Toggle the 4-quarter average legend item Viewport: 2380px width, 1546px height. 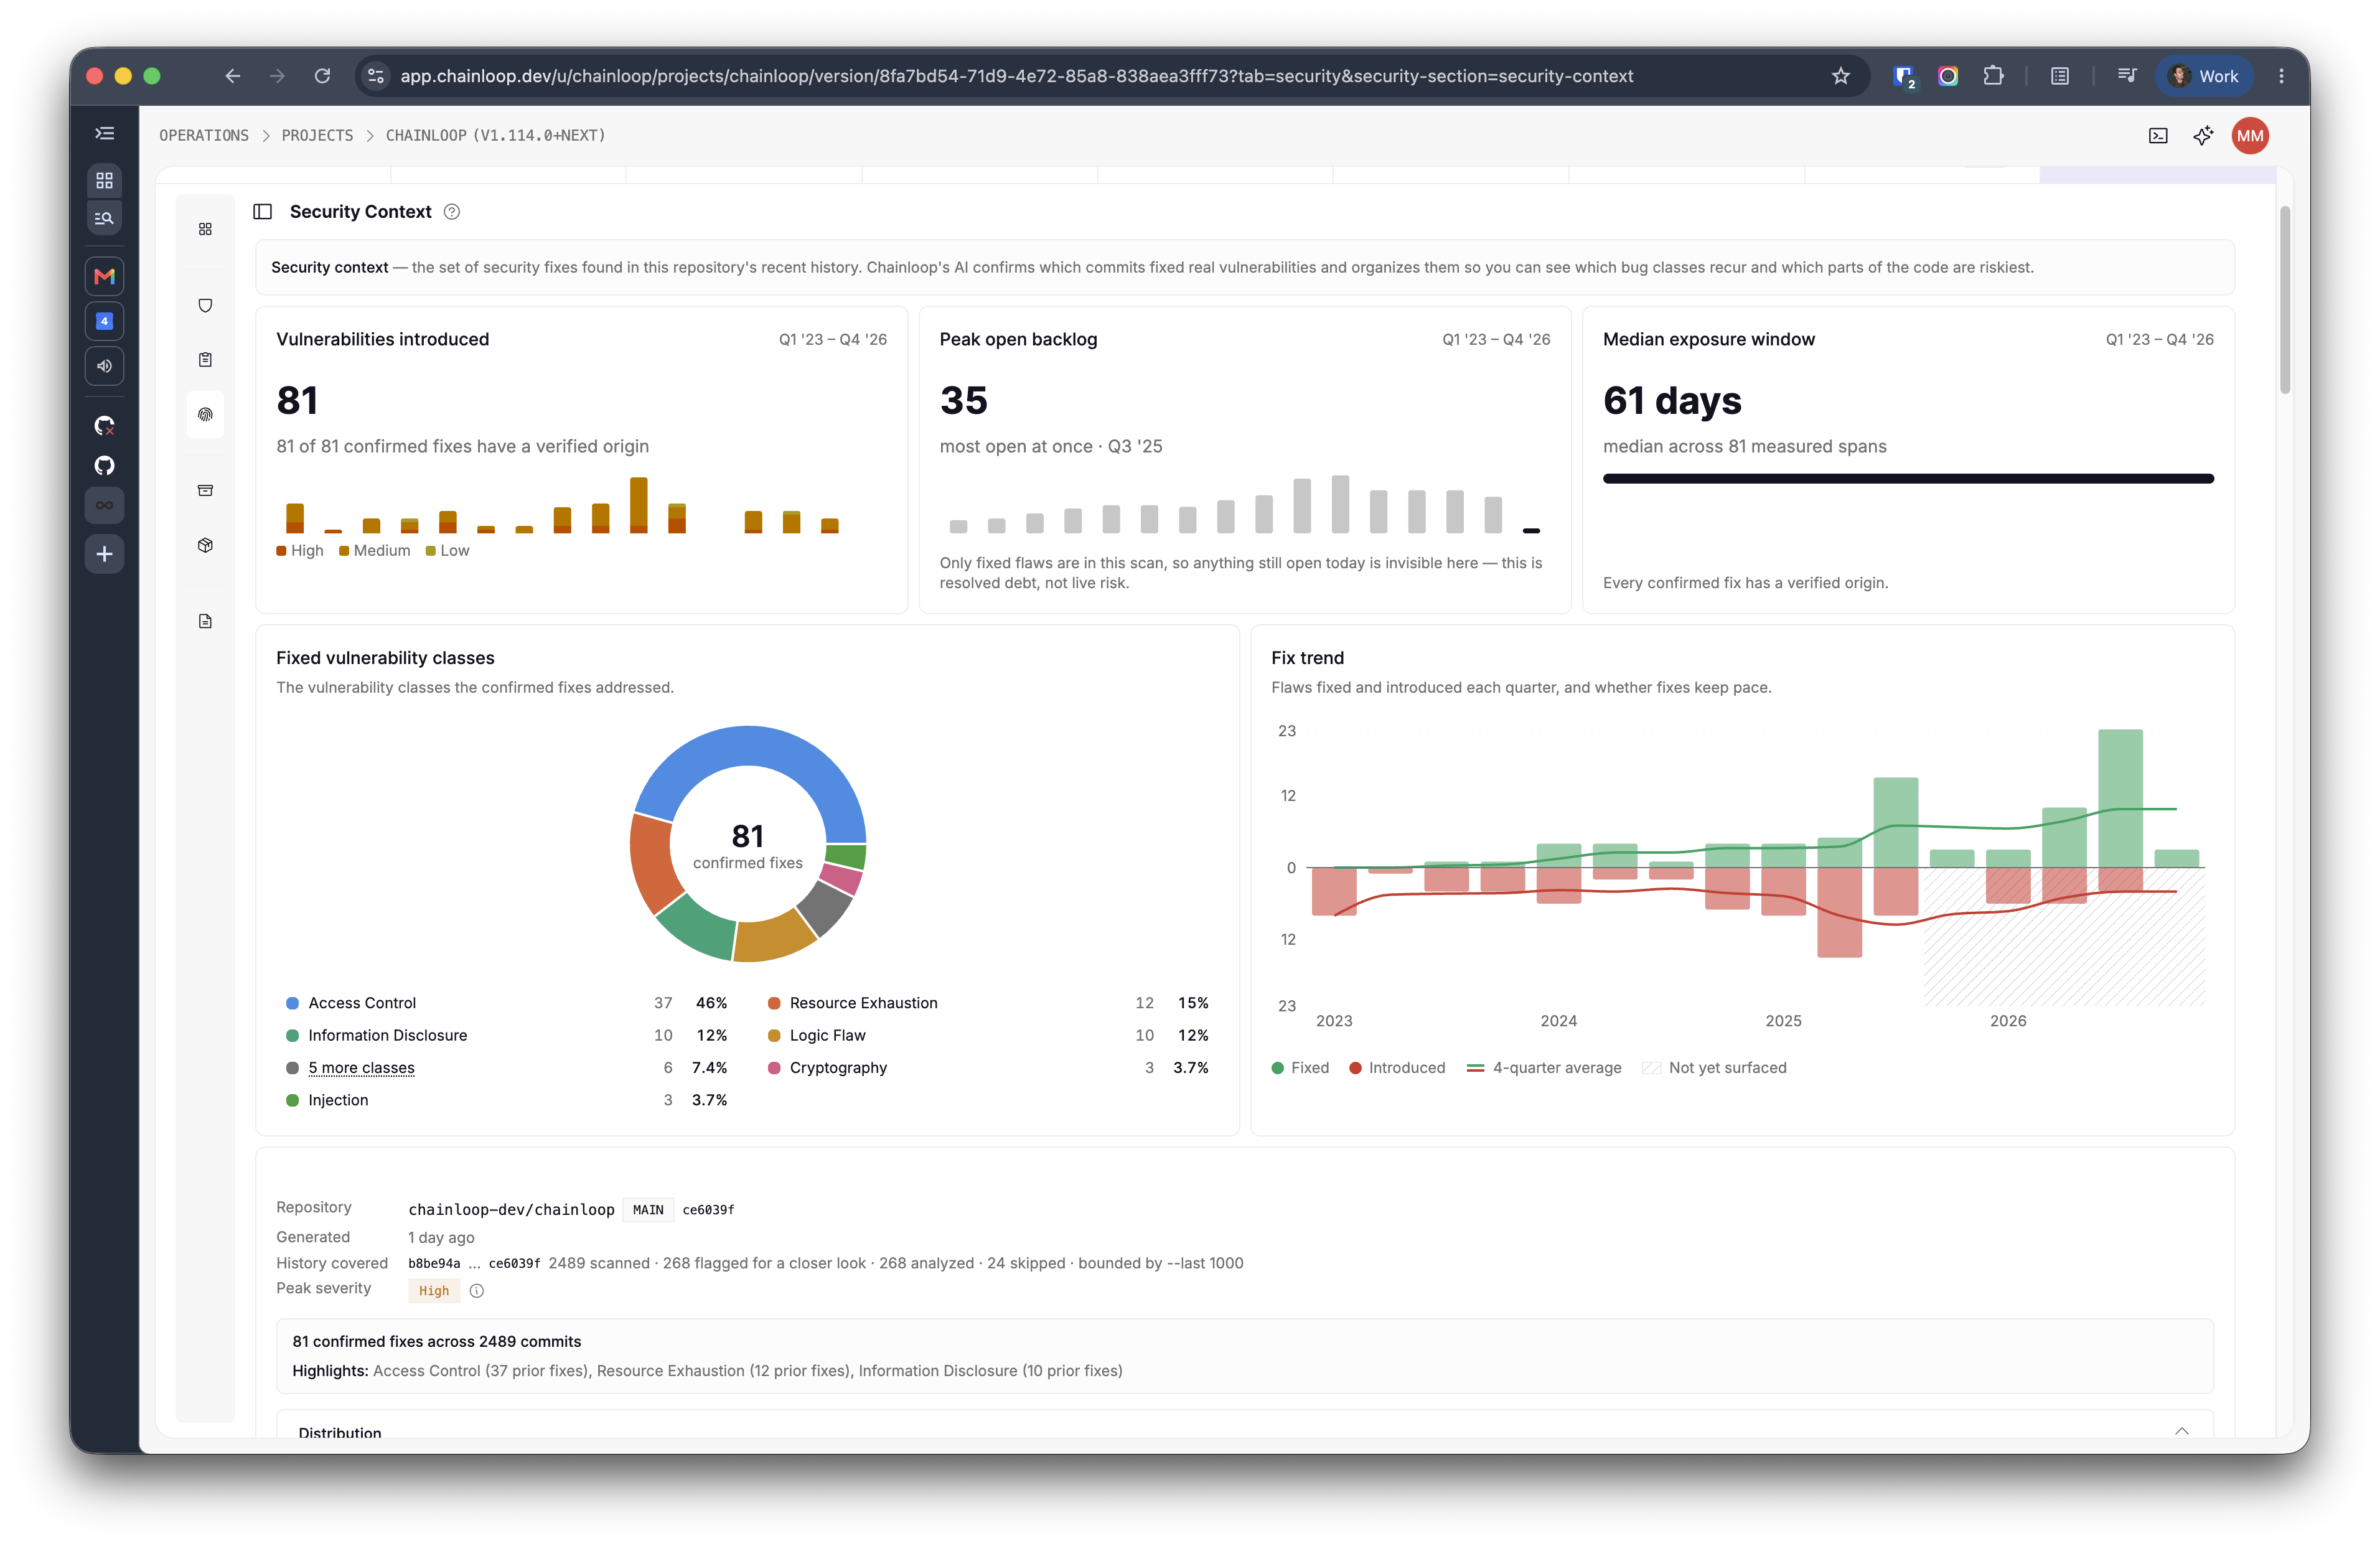point(1544,1068)
